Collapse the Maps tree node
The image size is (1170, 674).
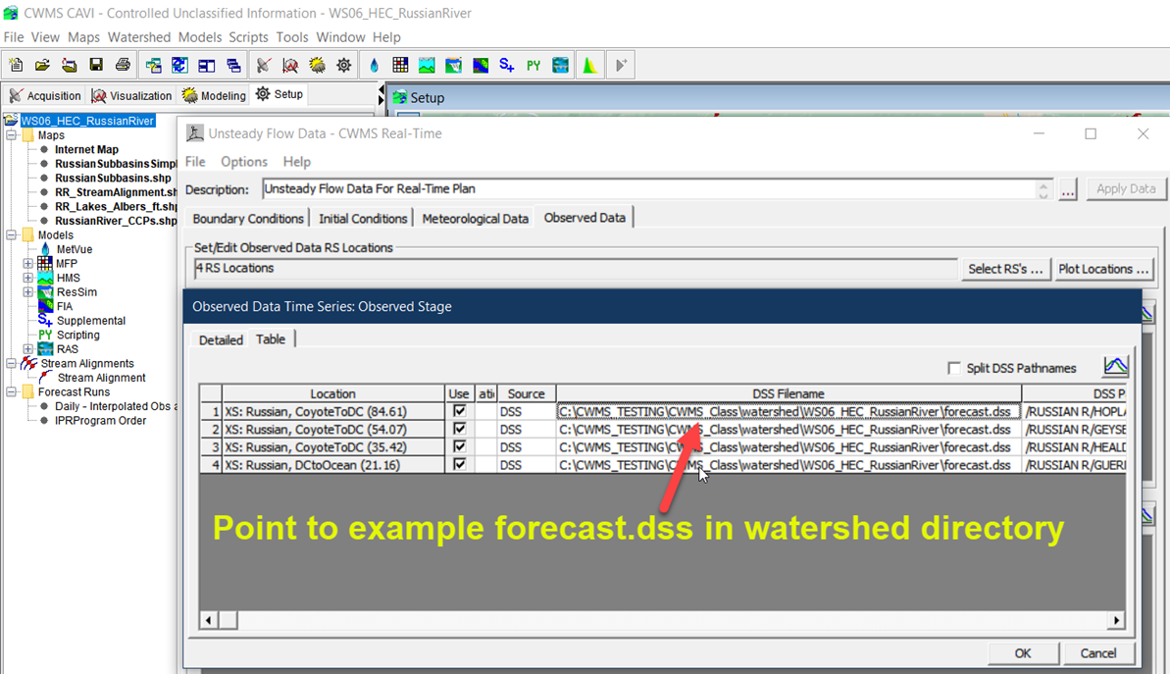[11, 135]
